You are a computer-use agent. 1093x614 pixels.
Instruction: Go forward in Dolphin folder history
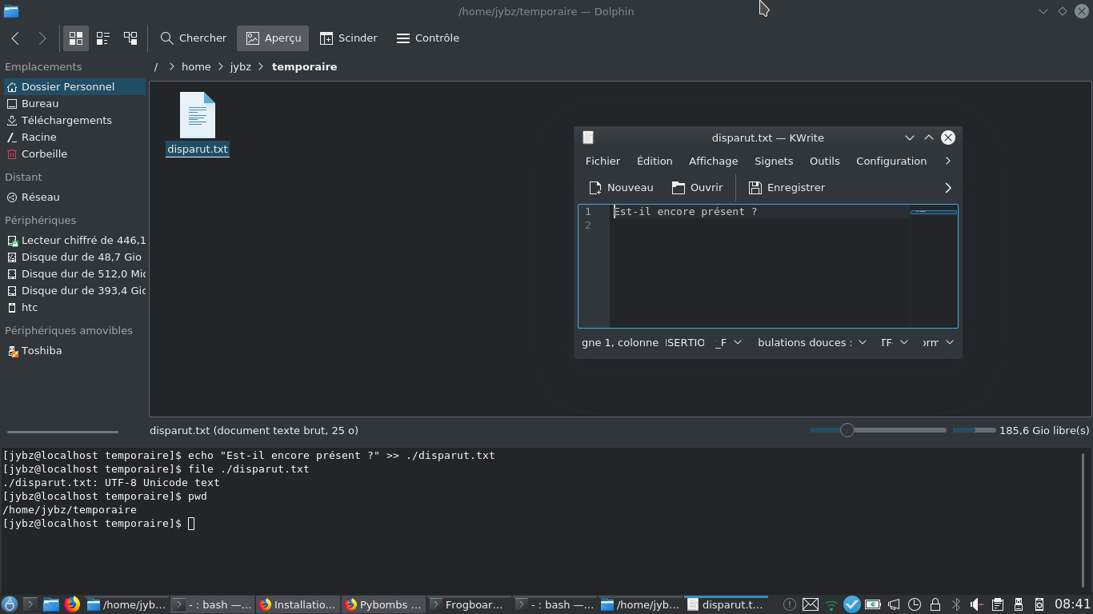42,38
